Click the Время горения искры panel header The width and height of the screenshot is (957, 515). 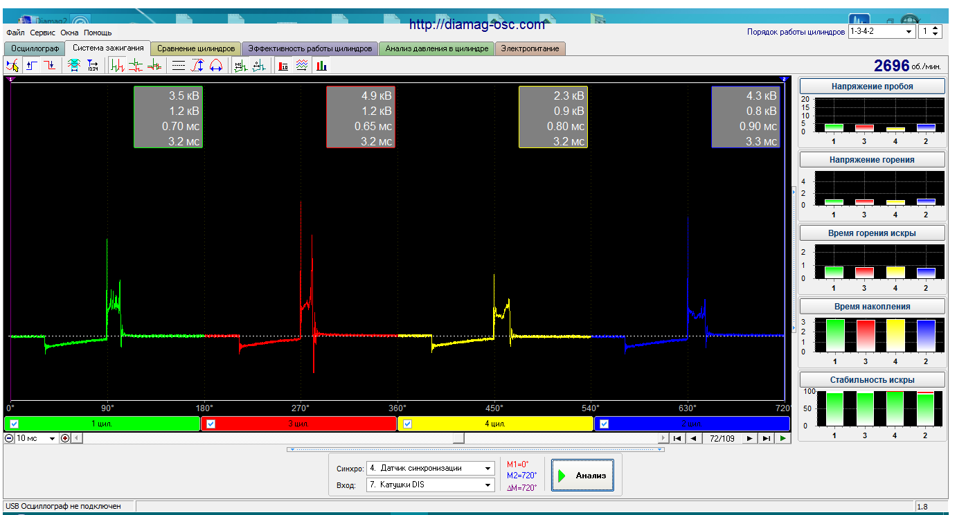[872, 233]
